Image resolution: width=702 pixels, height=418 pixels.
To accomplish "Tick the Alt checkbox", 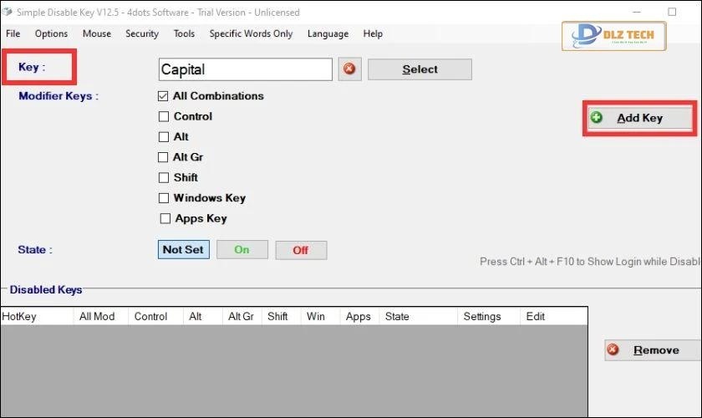I will coord(164,136).
